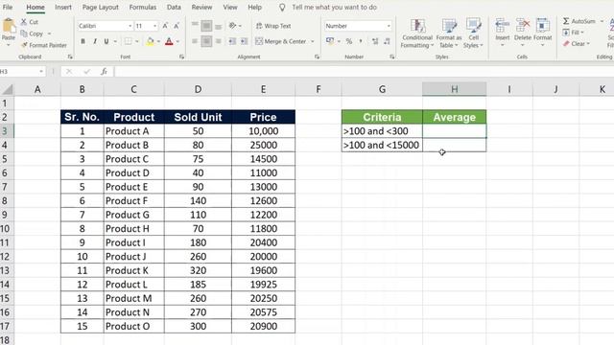Image resolution: width=614 pixels, height=345 pixels.
Task: Click the Wrap Text button
Action: coord(273,26)
